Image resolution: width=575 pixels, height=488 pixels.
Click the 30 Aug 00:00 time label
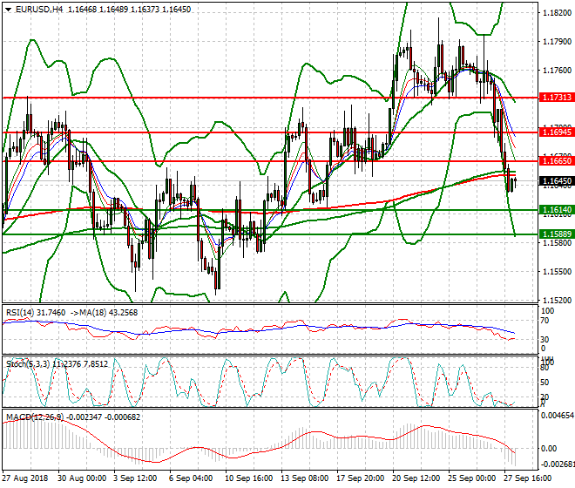(82, 478)
